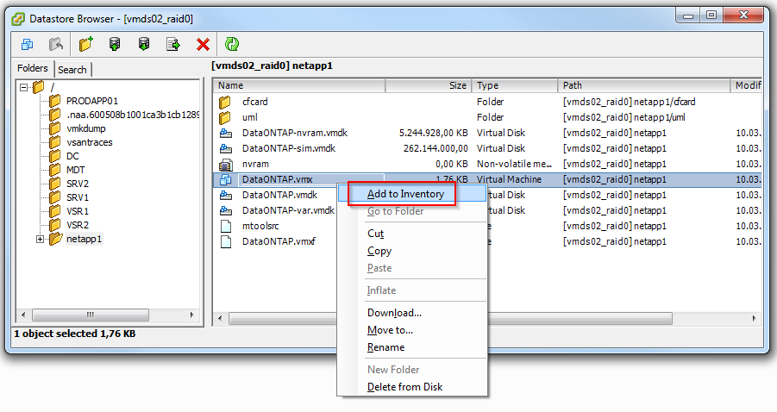Choose Add to Inventory from context menu

tap(412, 194)
